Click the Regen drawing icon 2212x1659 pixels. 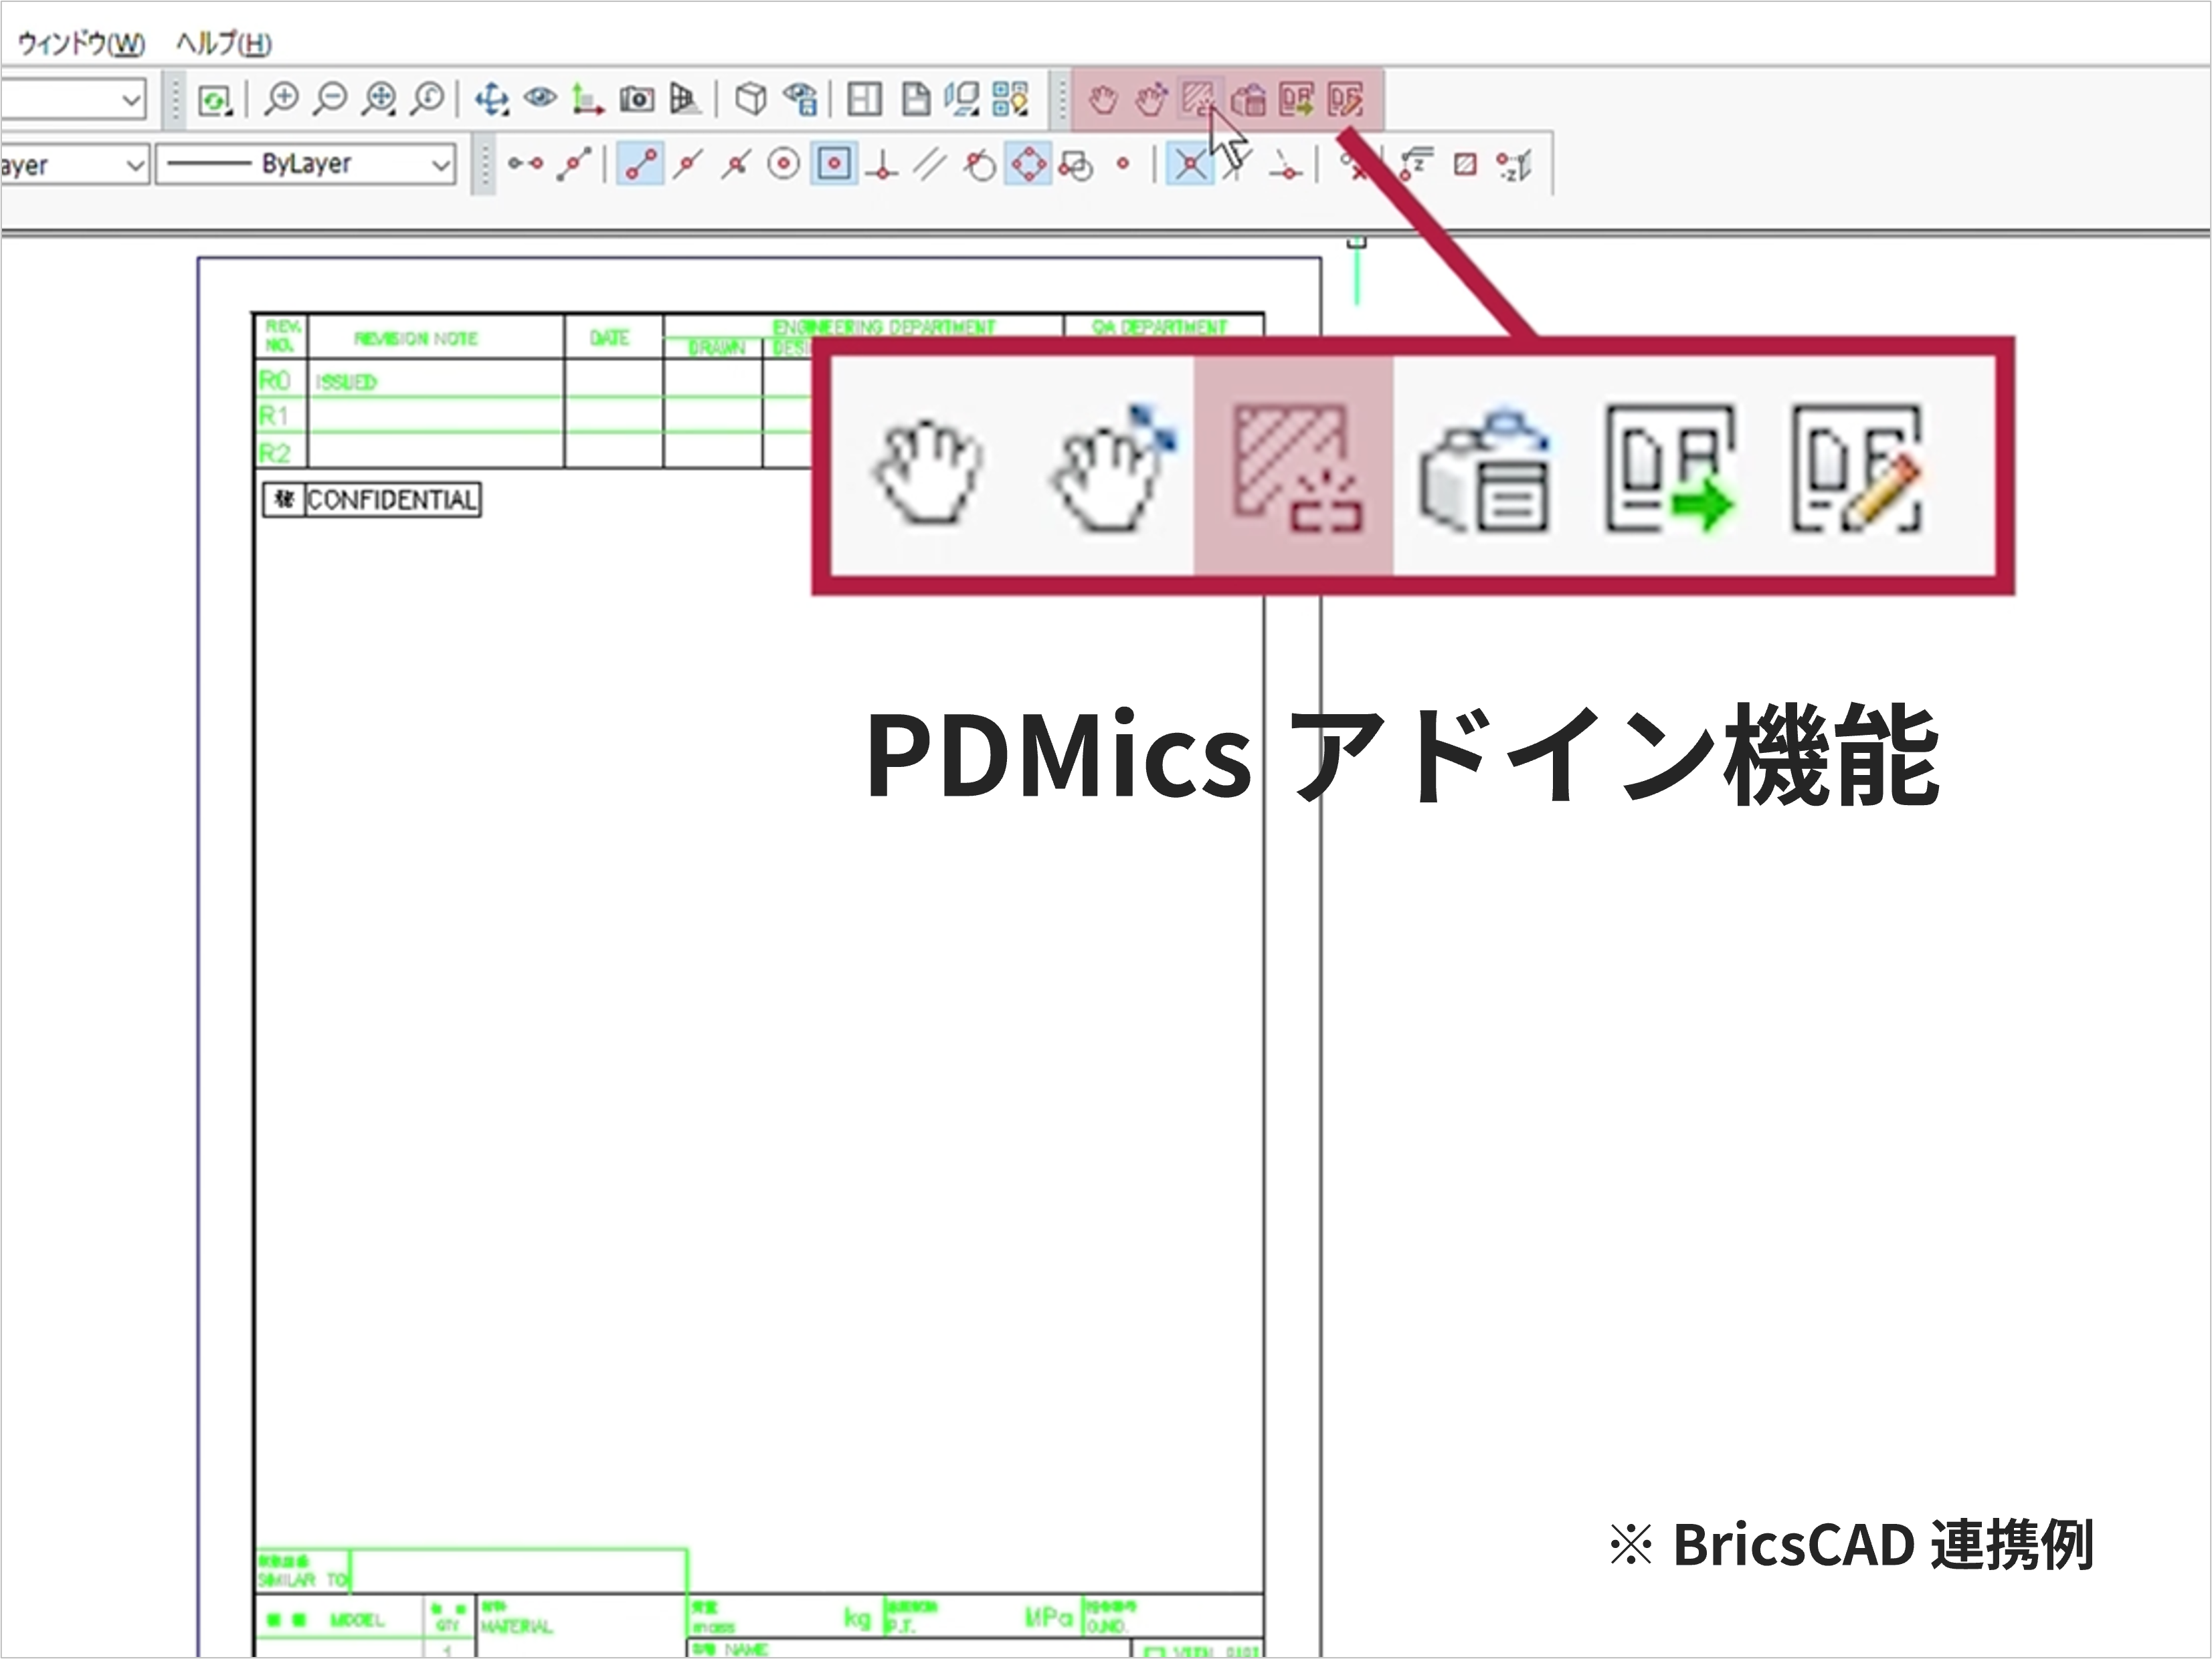pos(215,100)
